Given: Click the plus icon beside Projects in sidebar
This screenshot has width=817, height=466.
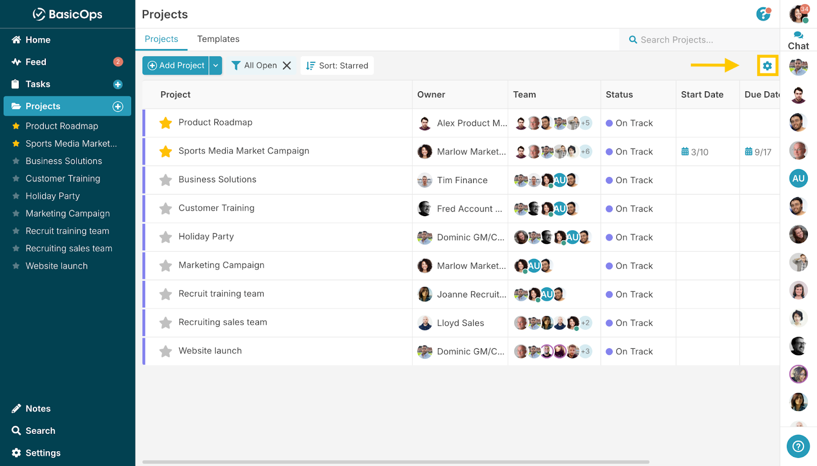Looking at the screenshot, I should 118,106.
